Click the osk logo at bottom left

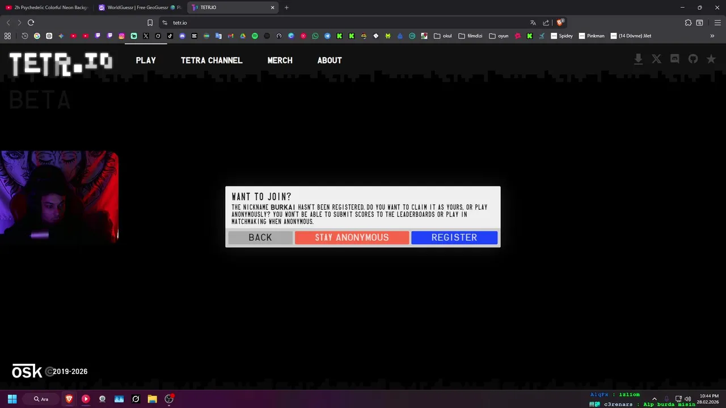click(x=27, y=371)
